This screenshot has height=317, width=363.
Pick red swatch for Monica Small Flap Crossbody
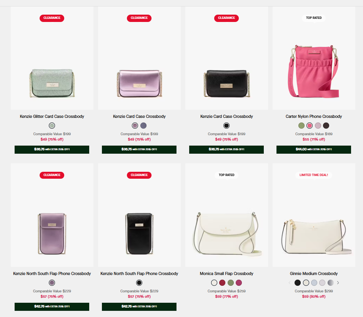[222, 283]
